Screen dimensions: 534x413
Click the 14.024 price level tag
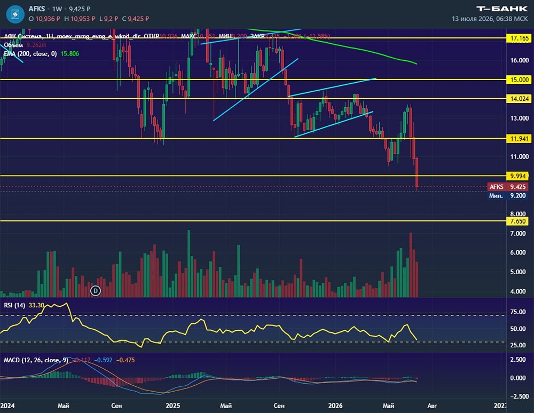click(519, 99)
